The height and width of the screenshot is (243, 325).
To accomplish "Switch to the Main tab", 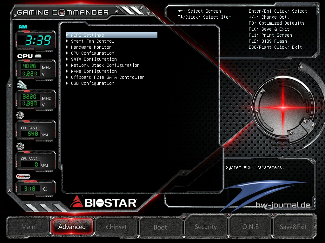I will click(x=28, y=227).
